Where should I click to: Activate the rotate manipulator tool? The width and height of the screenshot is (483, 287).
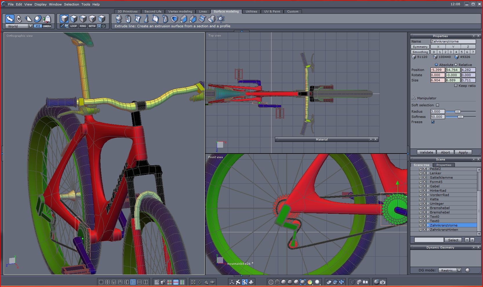tap(19, 19)
